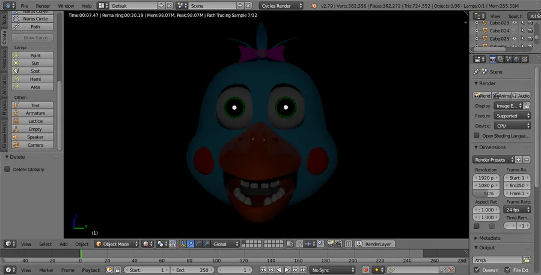This screenshot has height=275, width=541.
Task: Click the Audio render button
Action: click(521, 96)
